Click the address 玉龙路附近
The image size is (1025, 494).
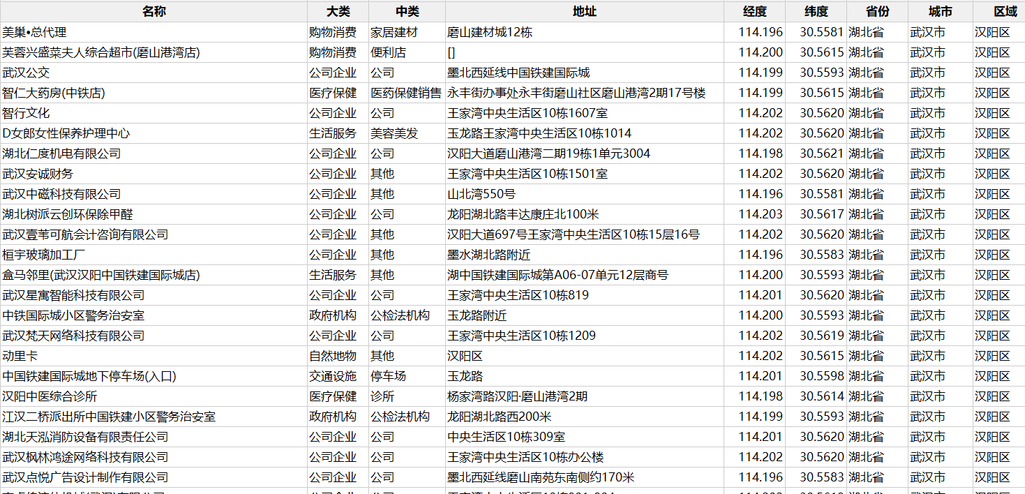585,315
